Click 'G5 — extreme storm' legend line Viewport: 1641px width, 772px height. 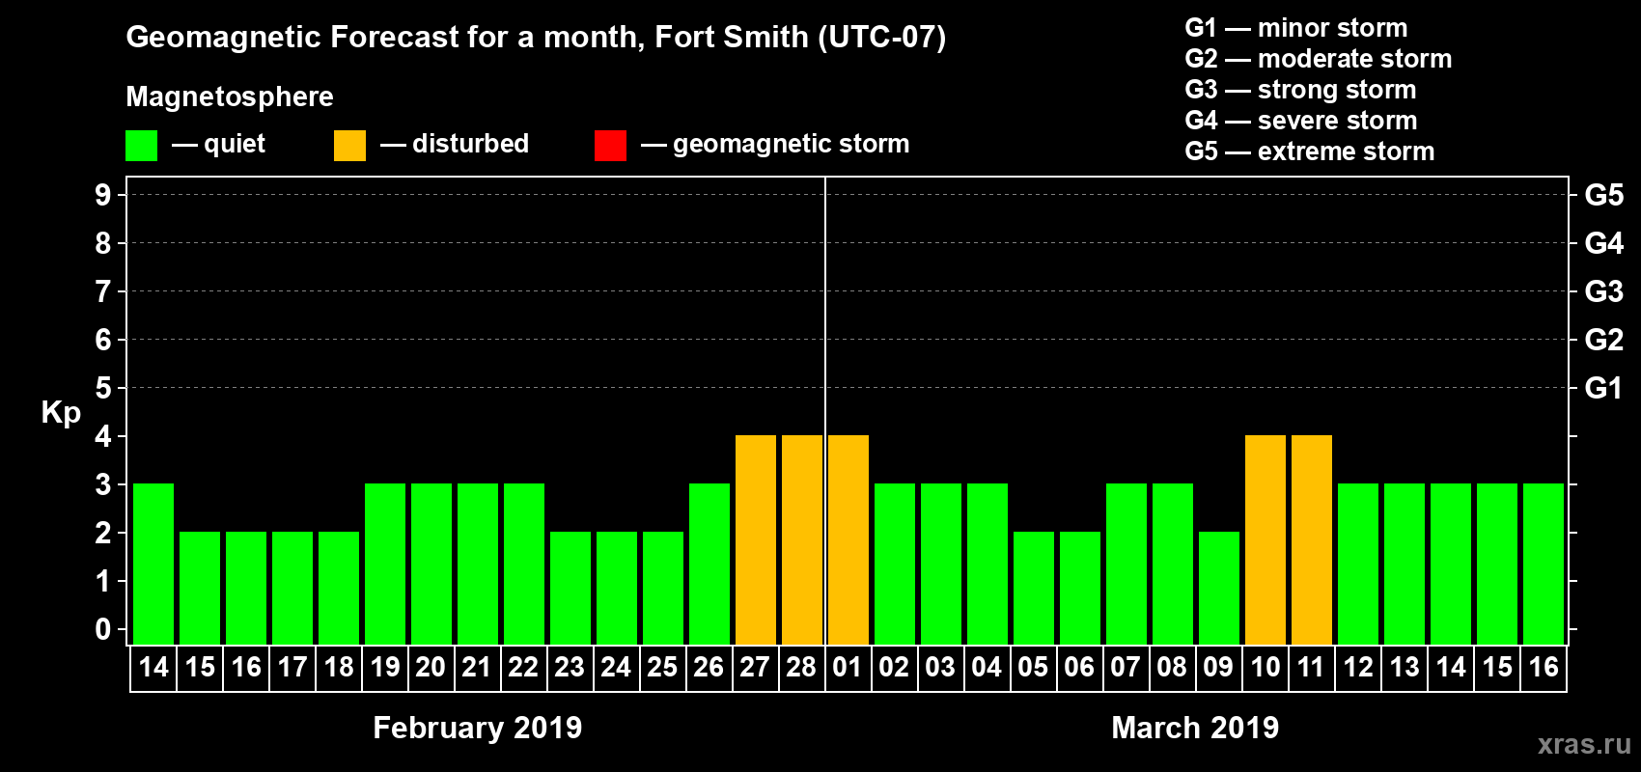coord(1310,152)
